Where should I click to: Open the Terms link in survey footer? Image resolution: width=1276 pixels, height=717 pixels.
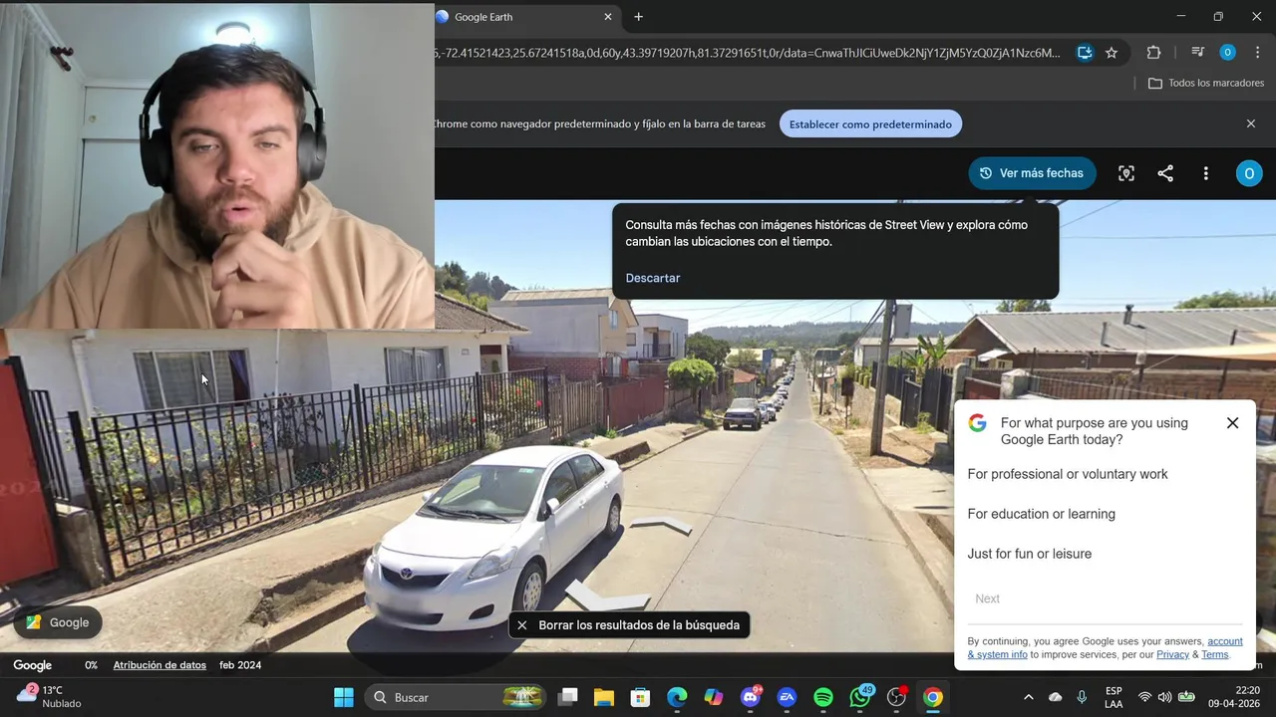(x=1214, y=654)
